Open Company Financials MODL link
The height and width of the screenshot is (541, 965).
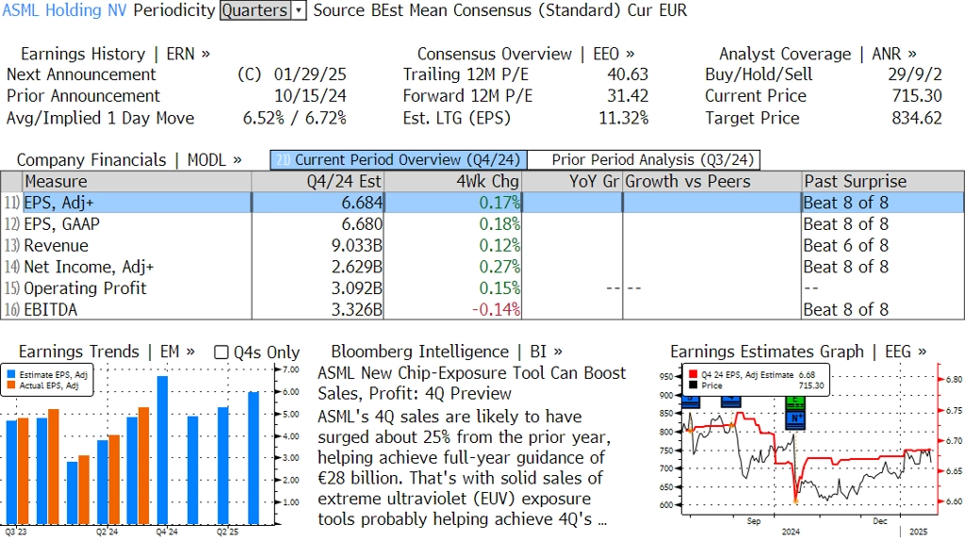[x=128, y=160]
